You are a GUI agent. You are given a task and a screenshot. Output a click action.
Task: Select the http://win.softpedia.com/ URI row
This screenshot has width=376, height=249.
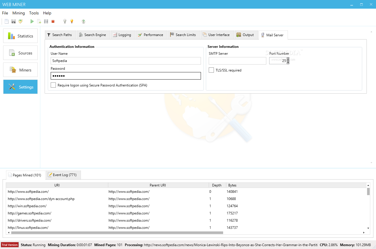click(27, 206)
